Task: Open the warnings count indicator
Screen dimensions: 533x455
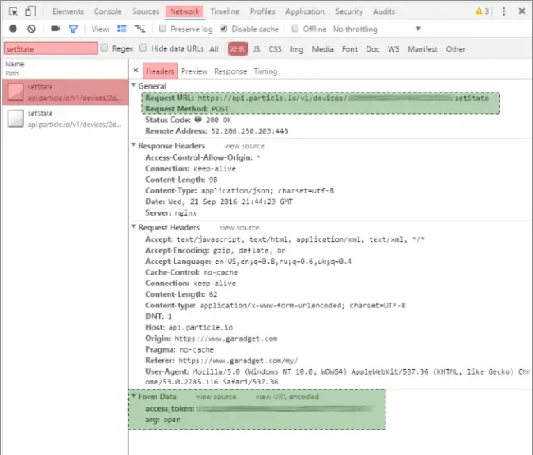Action: point(482,11)
